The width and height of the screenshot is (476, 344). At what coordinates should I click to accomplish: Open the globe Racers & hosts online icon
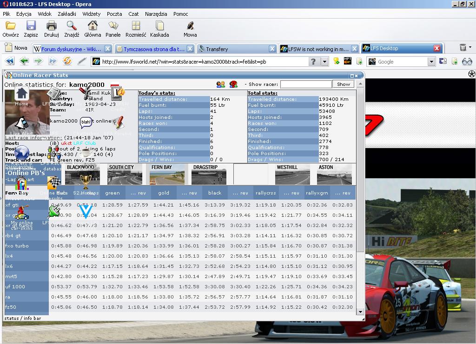click(x=21, y=153)
